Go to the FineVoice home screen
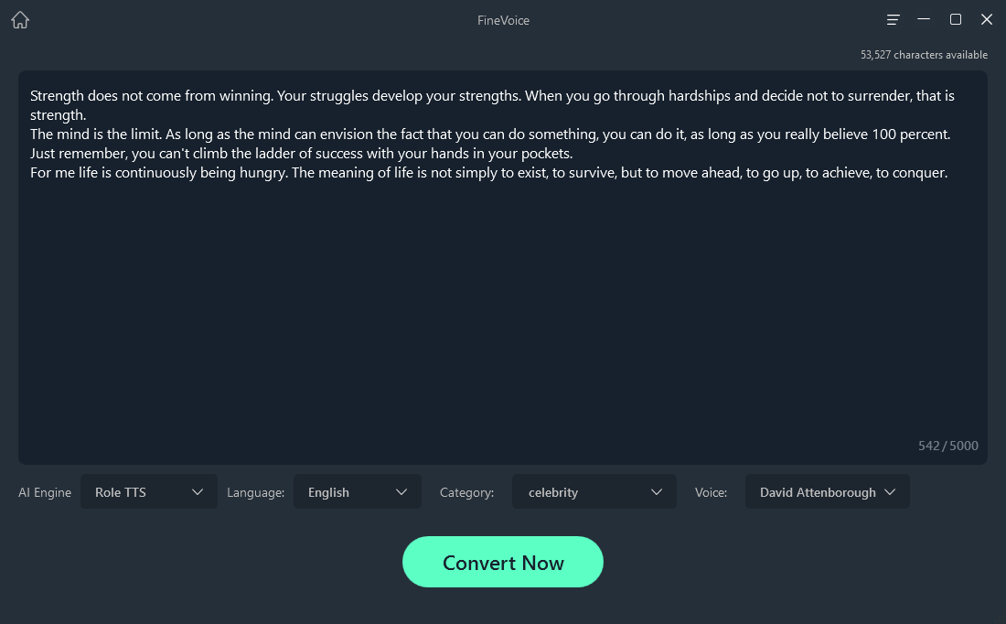This screenshot has width=1006, height=624. [x=20, y=20]
